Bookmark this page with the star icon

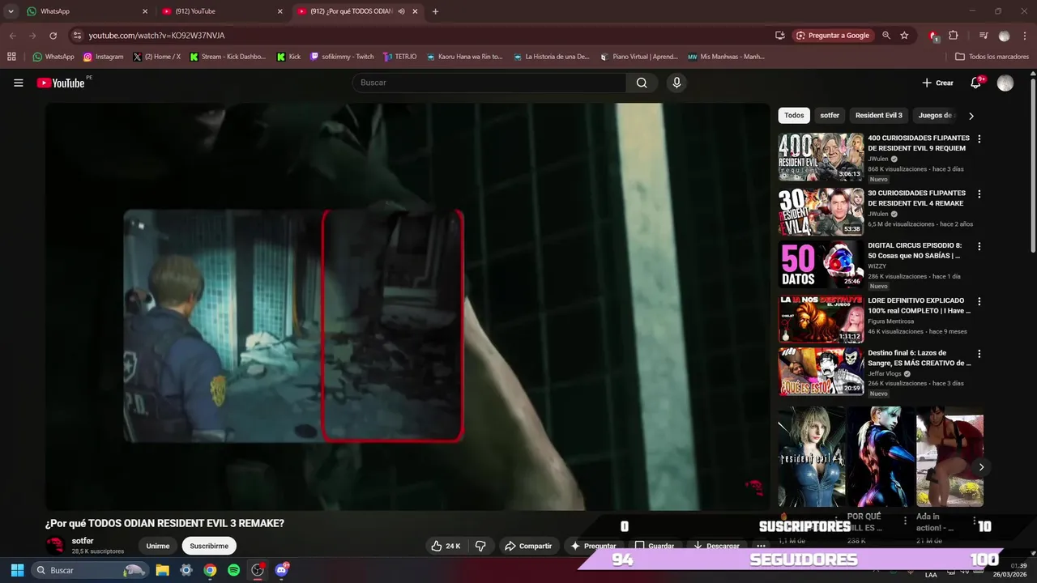(904, 36)
